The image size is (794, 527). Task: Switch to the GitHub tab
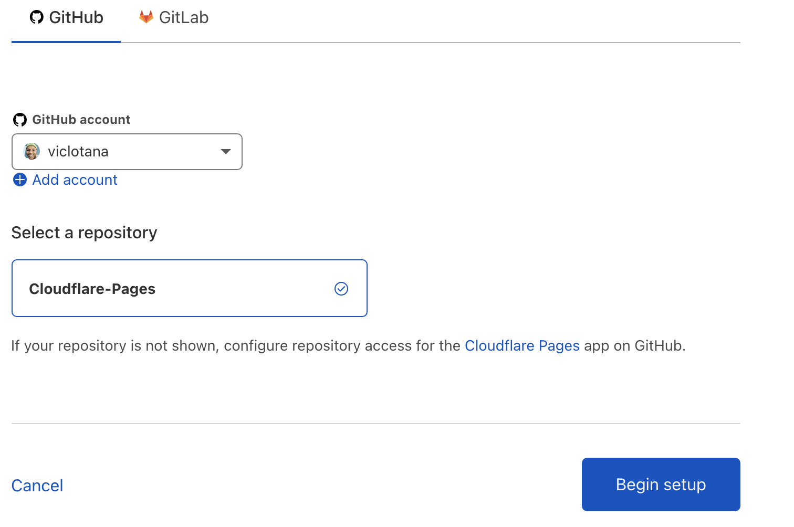click(x=66, y=18)
